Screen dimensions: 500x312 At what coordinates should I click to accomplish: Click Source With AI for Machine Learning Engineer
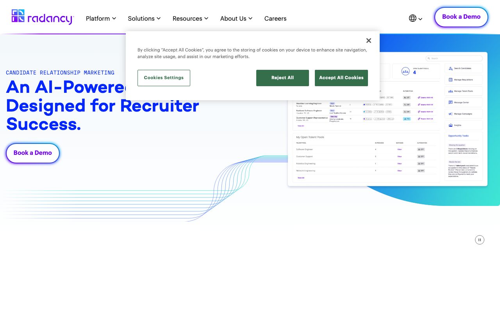[x=425, y=105]
